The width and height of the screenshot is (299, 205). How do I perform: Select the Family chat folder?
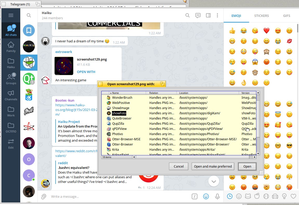pos(11,47)
